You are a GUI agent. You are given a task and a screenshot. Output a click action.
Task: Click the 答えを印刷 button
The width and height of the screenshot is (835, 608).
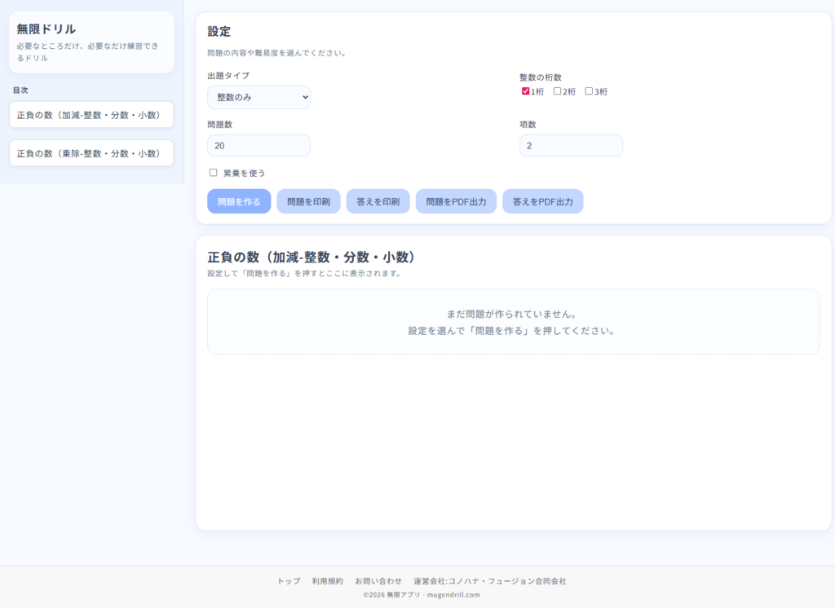click(x=378, y=201)
